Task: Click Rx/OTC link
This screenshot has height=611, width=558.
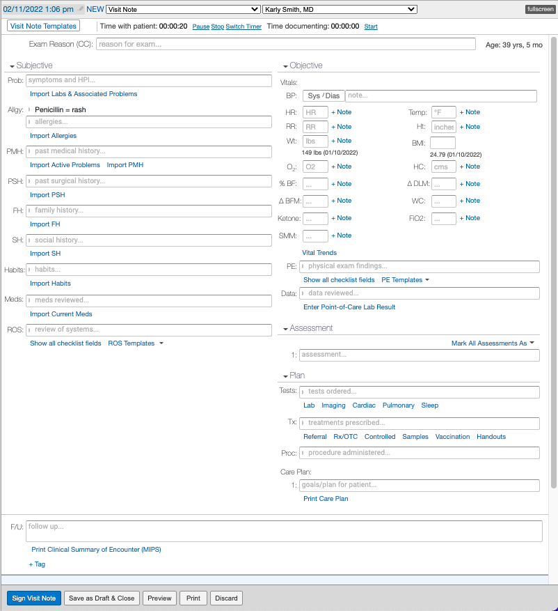Action: 346,437
